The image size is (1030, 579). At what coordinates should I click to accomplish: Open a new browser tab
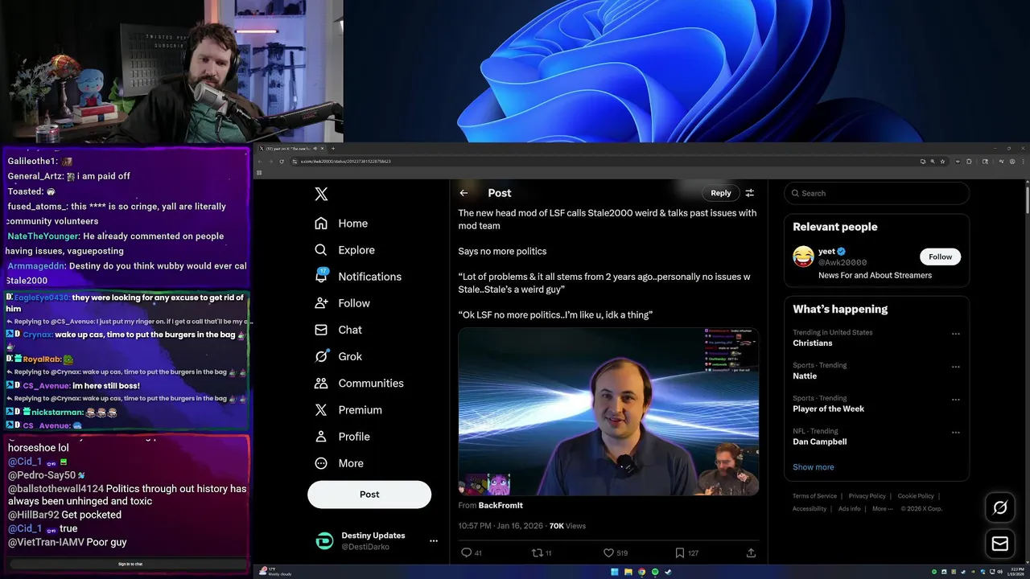point(333,149)
